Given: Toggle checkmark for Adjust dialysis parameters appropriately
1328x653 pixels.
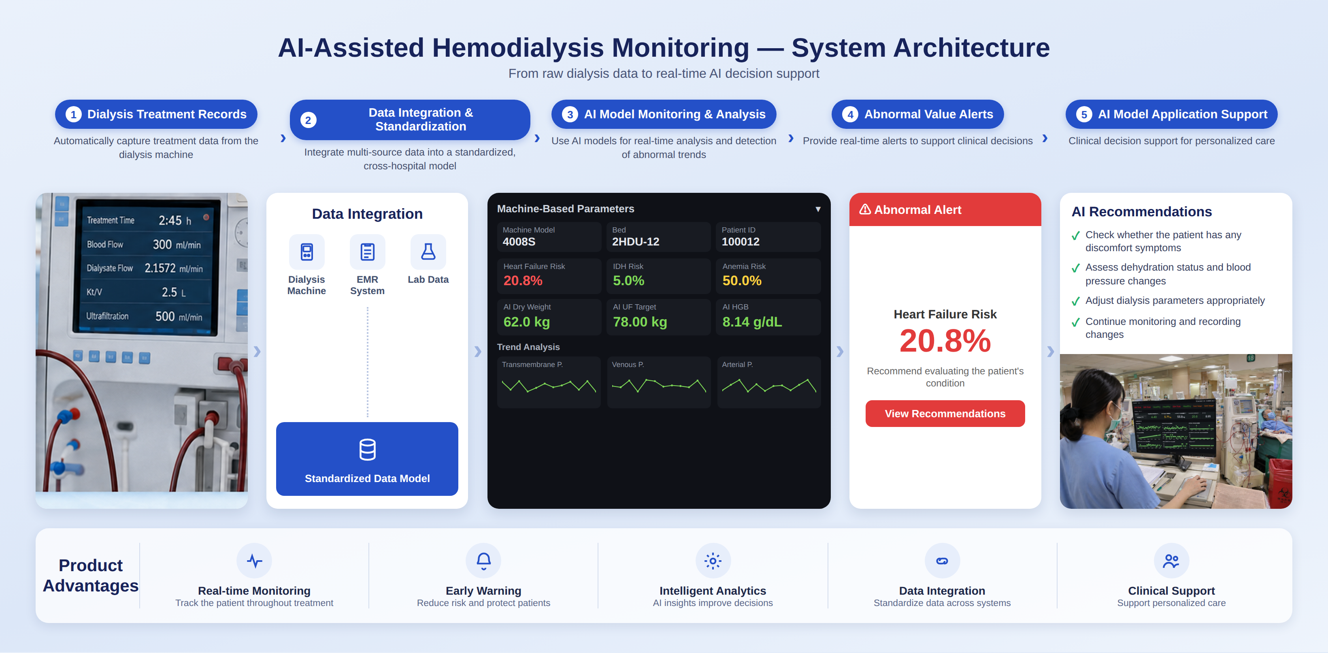Looking at the screenshot, I should pos(1076,301).
